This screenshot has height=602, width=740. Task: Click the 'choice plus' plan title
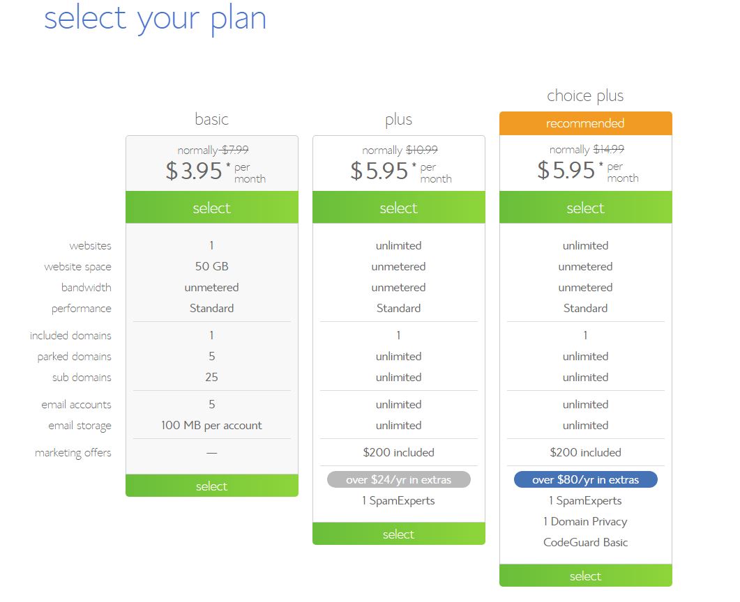[x=585, y=95]
